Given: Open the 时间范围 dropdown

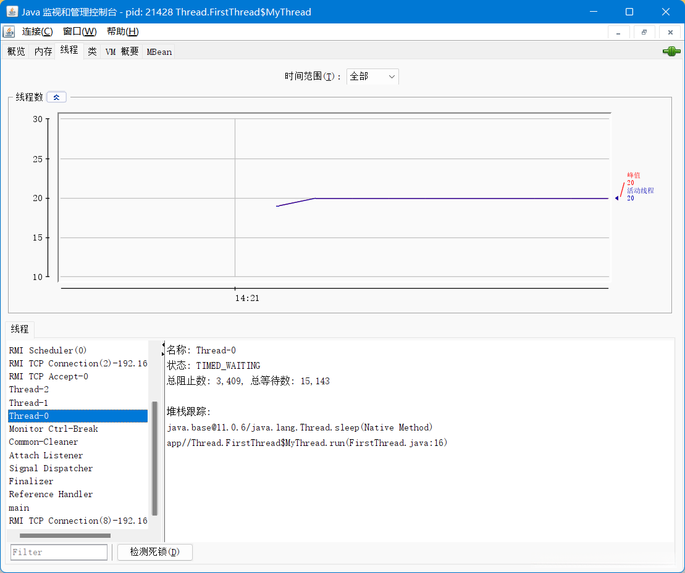Looking at the screenshot, I should point(372,76).
